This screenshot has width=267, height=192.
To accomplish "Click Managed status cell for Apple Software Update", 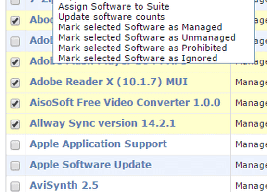I will tap(249, 165).
